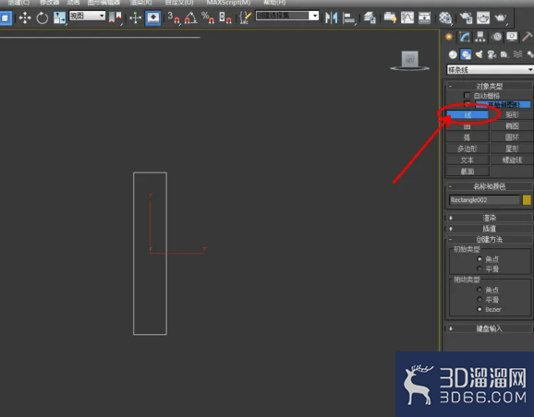Click the Use Pivot Point Center icon
The image size is (534, 417).
[115, 18]
